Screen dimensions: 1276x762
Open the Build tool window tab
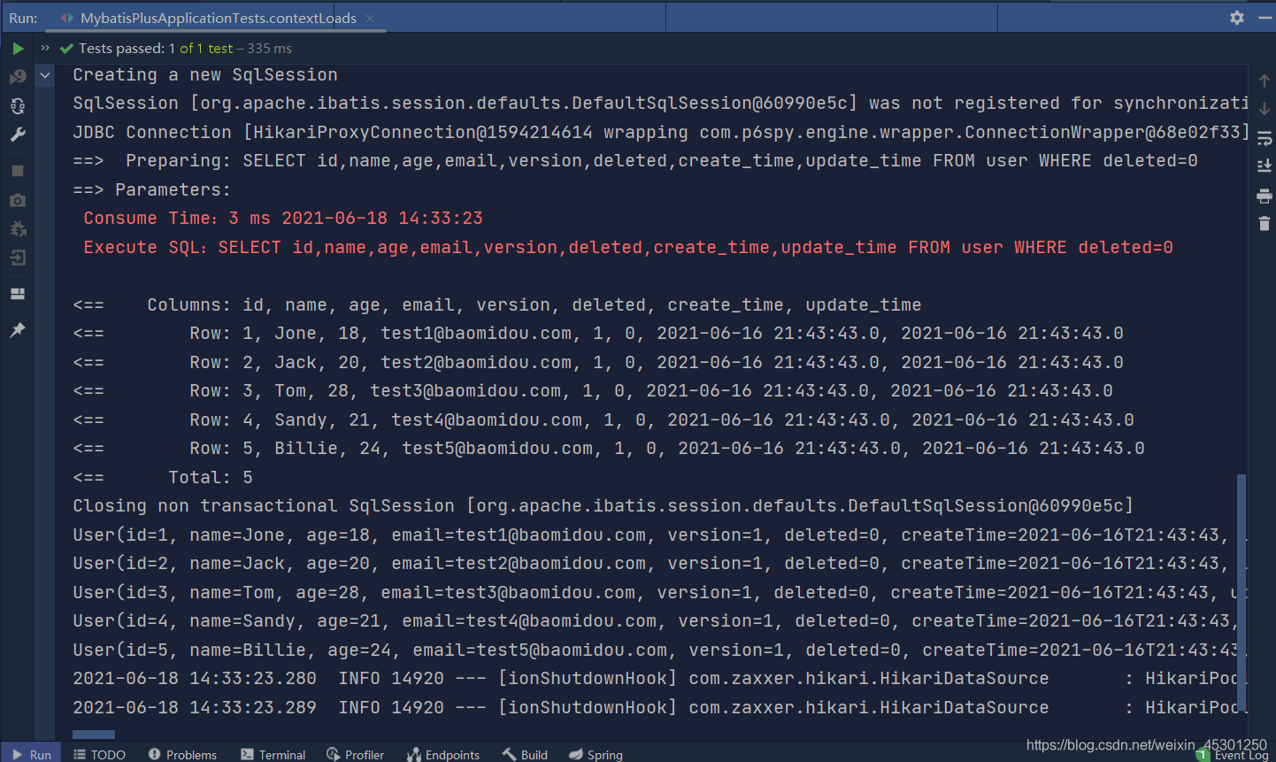pos(525,754)
